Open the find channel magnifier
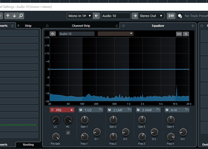The height and width of the screenshot is (149, 208). click(x=21, y=16)
